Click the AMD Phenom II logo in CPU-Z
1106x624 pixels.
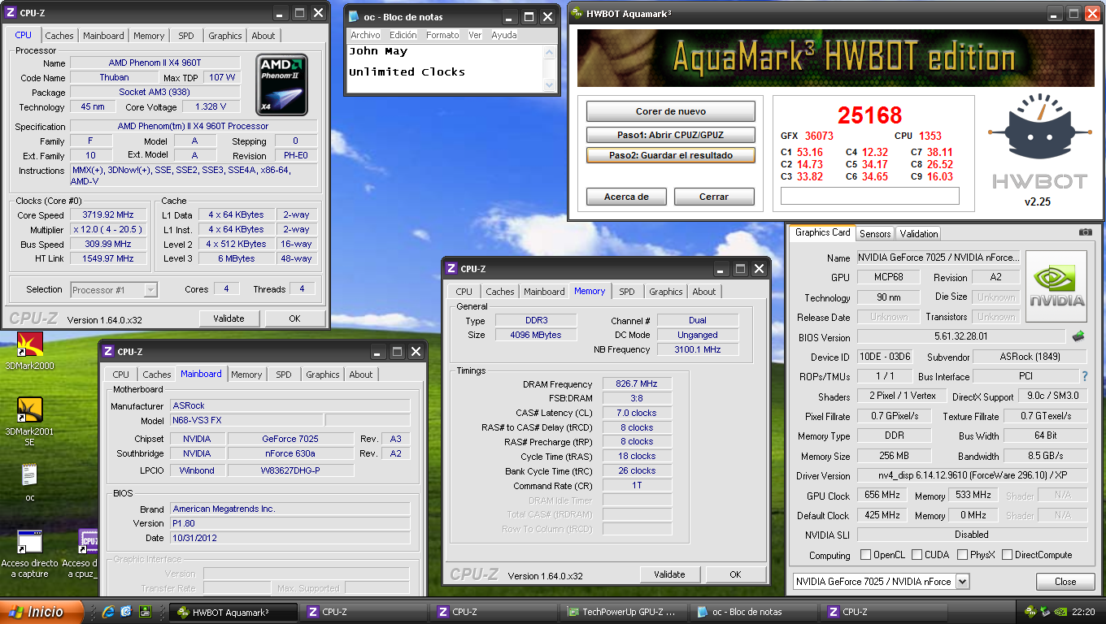coord(283,84)
